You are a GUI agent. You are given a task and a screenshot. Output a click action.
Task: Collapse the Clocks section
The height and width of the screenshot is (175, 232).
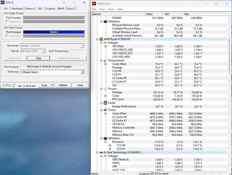101,110
